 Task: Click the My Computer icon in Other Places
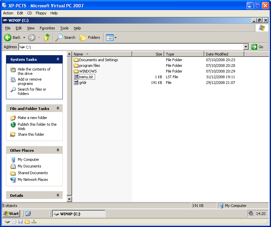coord(13,160)
